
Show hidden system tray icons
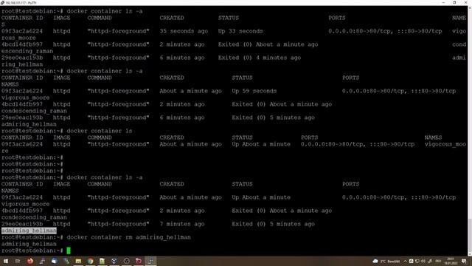406,261
